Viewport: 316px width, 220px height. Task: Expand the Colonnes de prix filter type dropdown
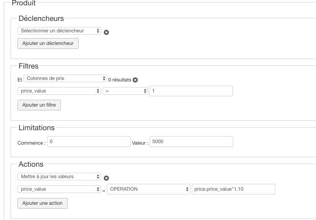(65, 79)
